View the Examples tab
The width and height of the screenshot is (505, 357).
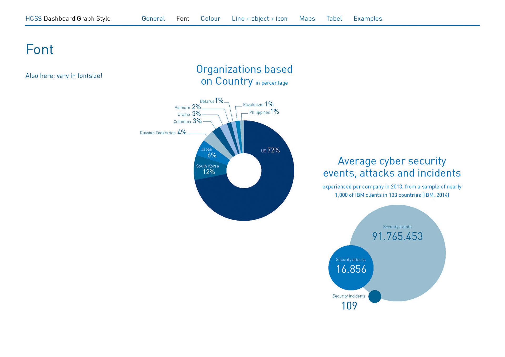click(x=368, y=19)
